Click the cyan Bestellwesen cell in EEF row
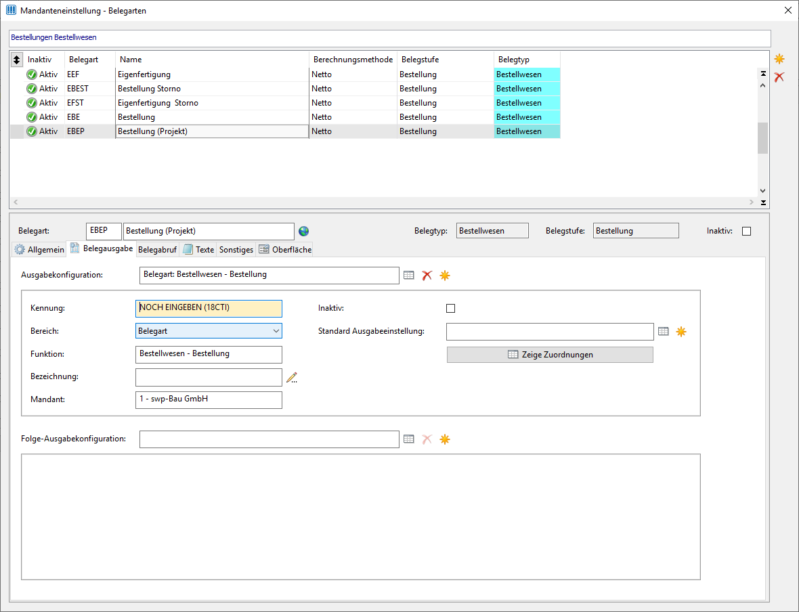Screen dimensions: 799x612 tap(527, 74)
